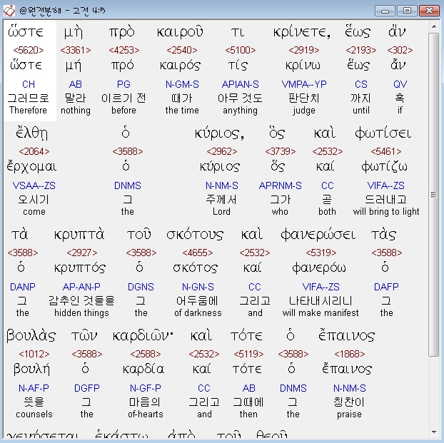
Task: Maximize the window
Action: [x=407, y=11]
